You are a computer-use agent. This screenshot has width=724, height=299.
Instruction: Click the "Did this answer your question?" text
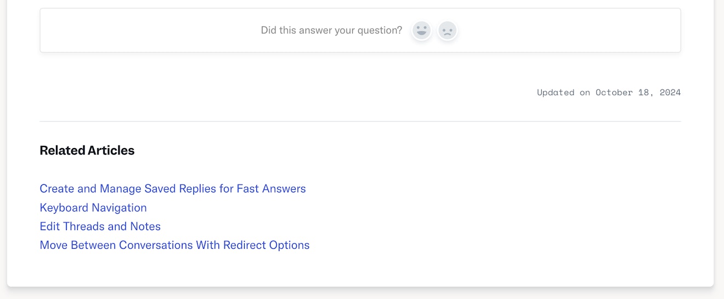tap(331, 31)
